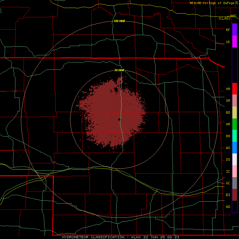Click the 'HR' legend label

tap(228, 124)
